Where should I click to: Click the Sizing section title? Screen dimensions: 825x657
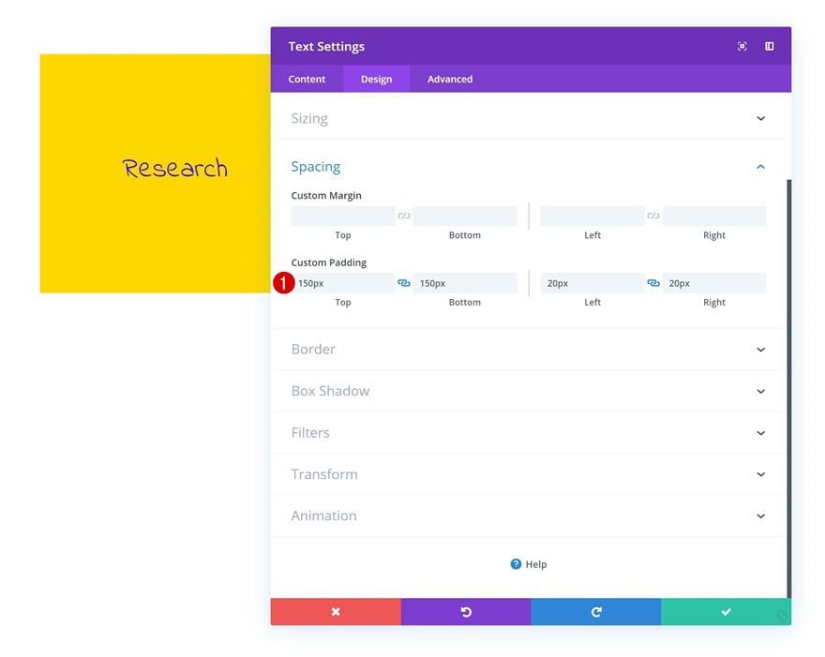pyautogui.click(x=309, y=119)
